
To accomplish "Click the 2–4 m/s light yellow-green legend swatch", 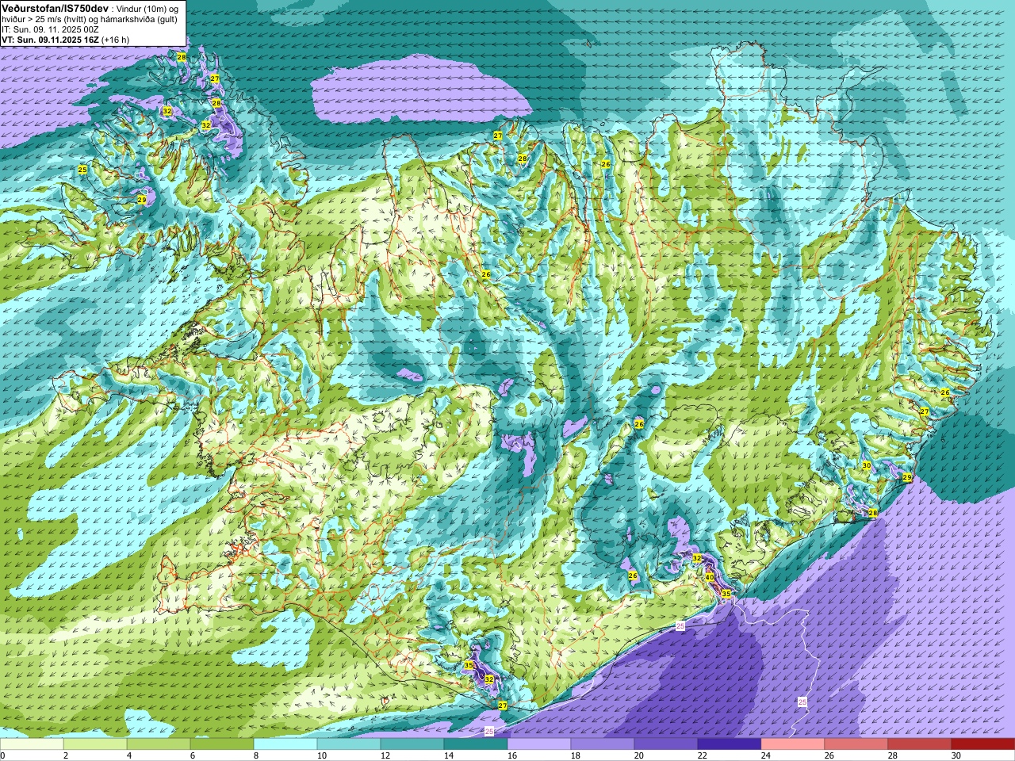I will point(95,744).
